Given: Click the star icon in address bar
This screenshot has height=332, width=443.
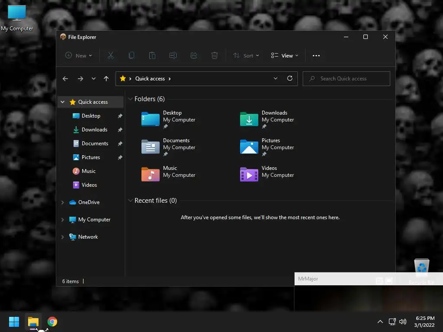Looking at the screenshot, I should 122,79.
